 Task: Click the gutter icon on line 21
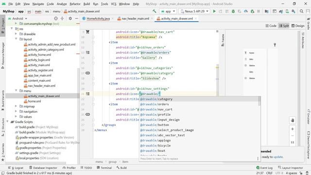[87, 94]
